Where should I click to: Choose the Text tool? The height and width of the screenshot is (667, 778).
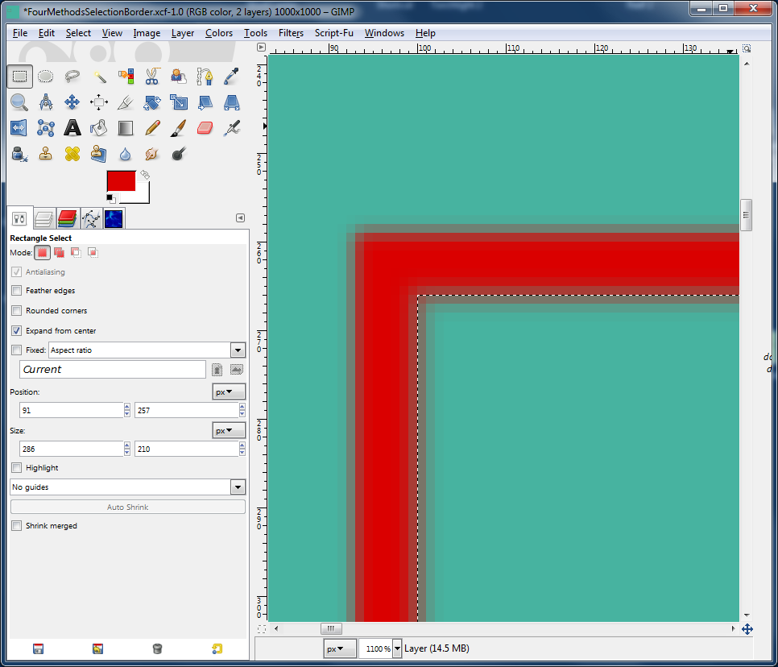pyautogui.click(x=72, y=128)
